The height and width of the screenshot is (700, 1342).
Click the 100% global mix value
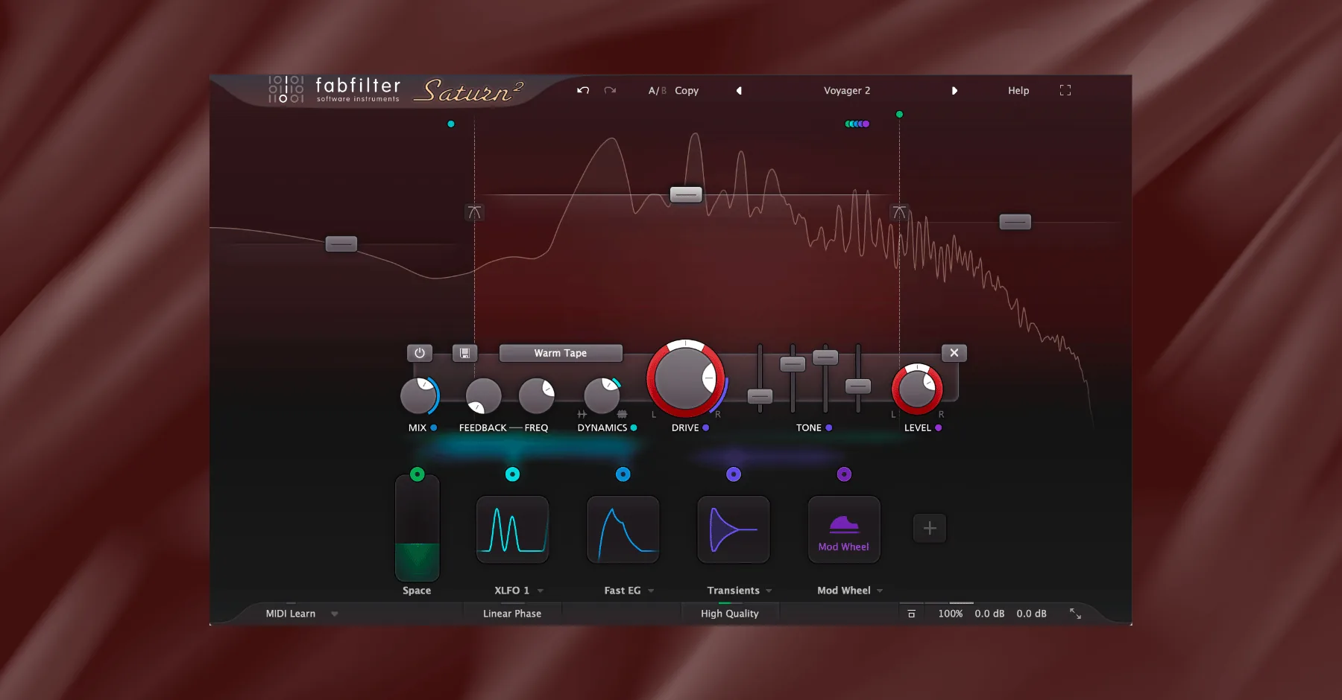tap(951, 614)
